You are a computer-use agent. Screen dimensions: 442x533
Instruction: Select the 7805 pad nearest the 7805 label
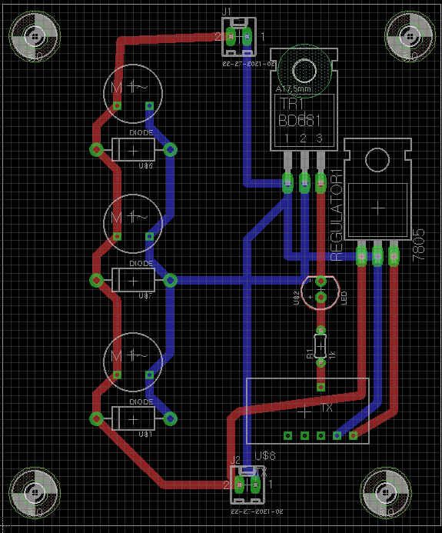tap(394, 256)
